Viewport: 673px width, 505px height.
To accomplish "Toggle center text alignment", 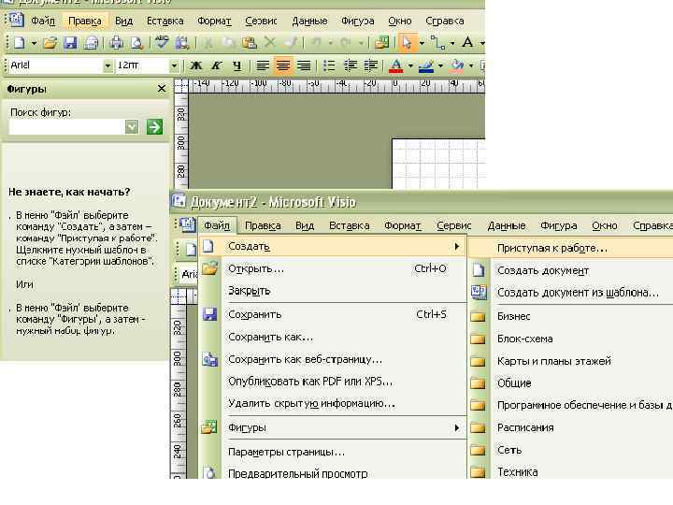I will coord(283,65).
